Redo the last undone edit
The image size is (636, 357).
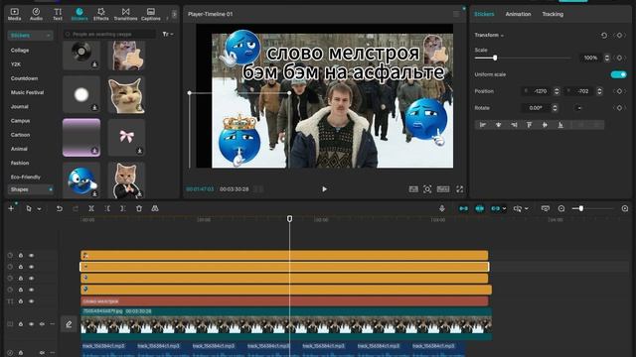click(x=76, y=208)
